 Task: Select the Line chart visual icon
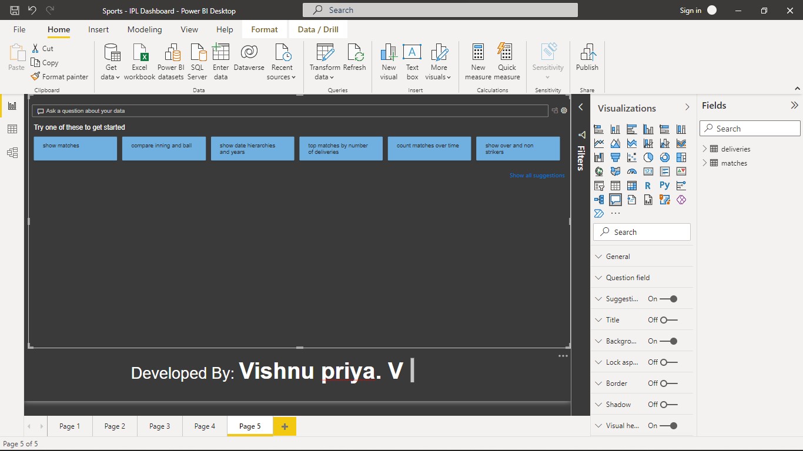tap(599, 143)
